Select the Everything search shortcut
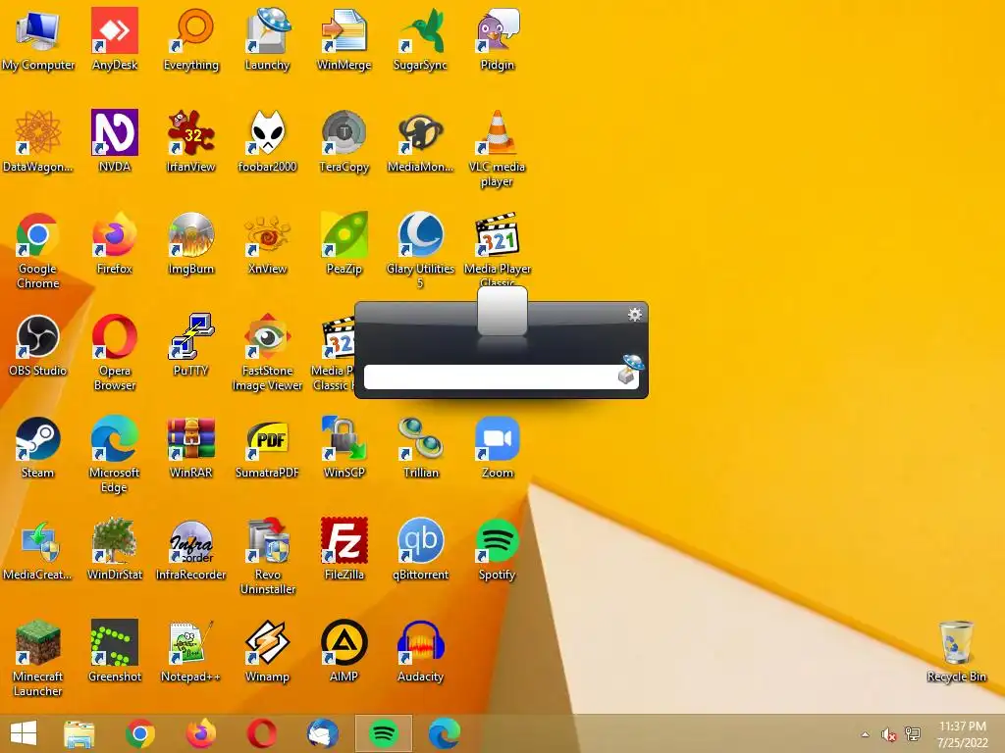Viewport: 1005px width, 753px height. point(191,39)
